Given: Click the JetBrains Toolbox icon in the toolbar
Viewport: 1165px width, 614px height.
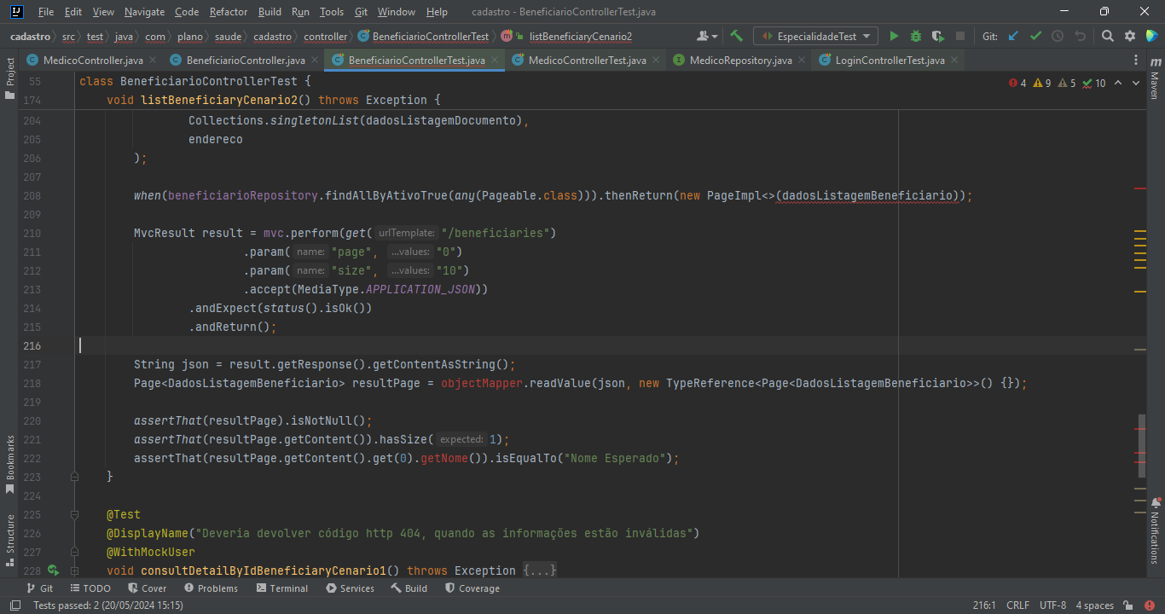Looking at the screenshot, I should click(x=1152, y=37).
